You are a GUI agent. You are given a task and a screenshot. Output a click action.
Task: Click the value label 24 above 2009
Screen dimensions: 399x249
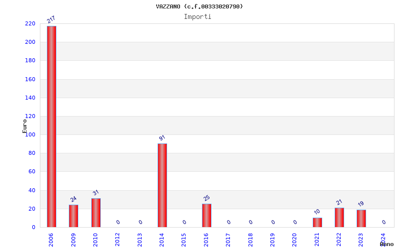[x=73, y=199]
